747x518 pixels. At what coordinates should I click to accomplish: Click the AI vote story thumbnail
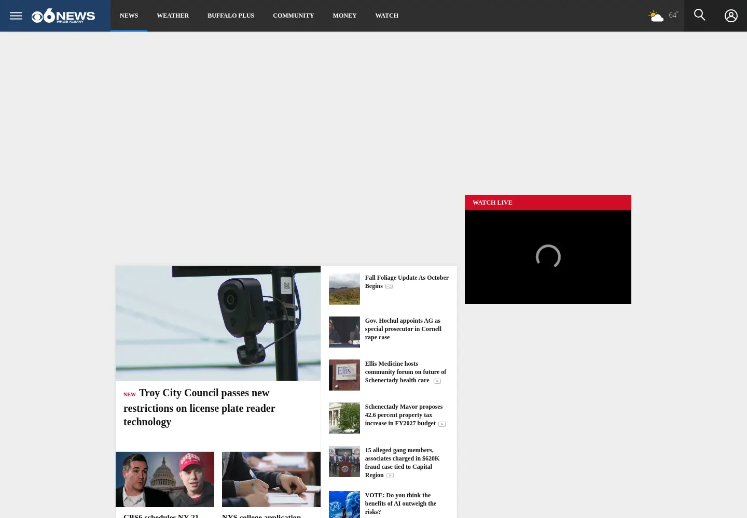point(344,505)
